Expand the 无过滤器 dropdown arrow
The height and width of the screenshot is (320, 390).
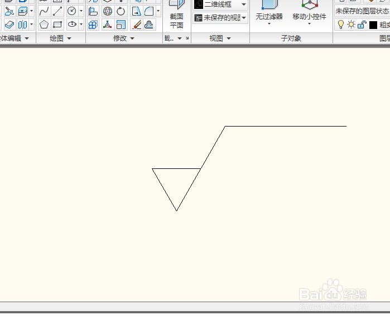(x=269, y=24)
